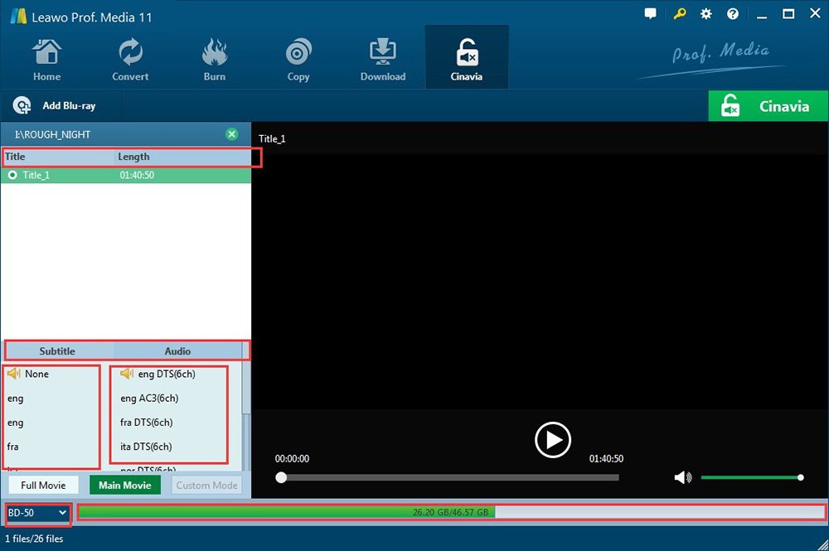Select ita DTS(6ch) audio track
The width and height of the screenshot is (829, 551).
point(146,447)
